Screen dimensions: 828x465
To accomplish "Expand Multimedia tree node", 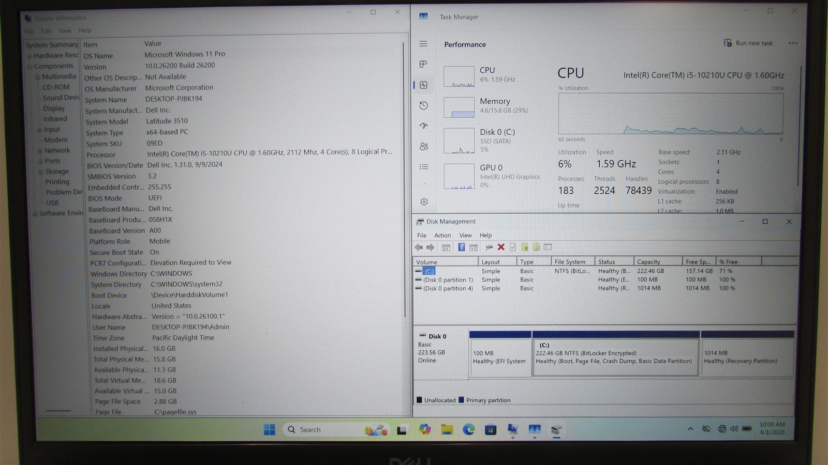I will 38,77.
